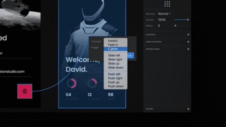Screen dimensions: 226x127
Task: Click the alignment dots grid icon
Action: tap(167, 4)
